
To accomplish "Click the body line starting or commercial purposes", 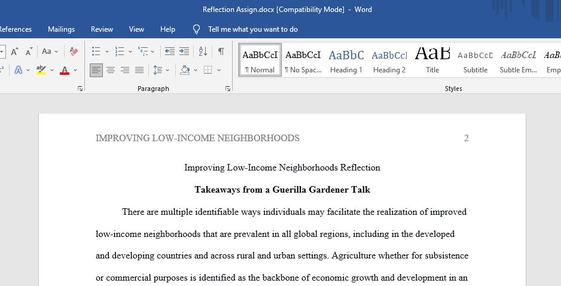I will [282, 278].
